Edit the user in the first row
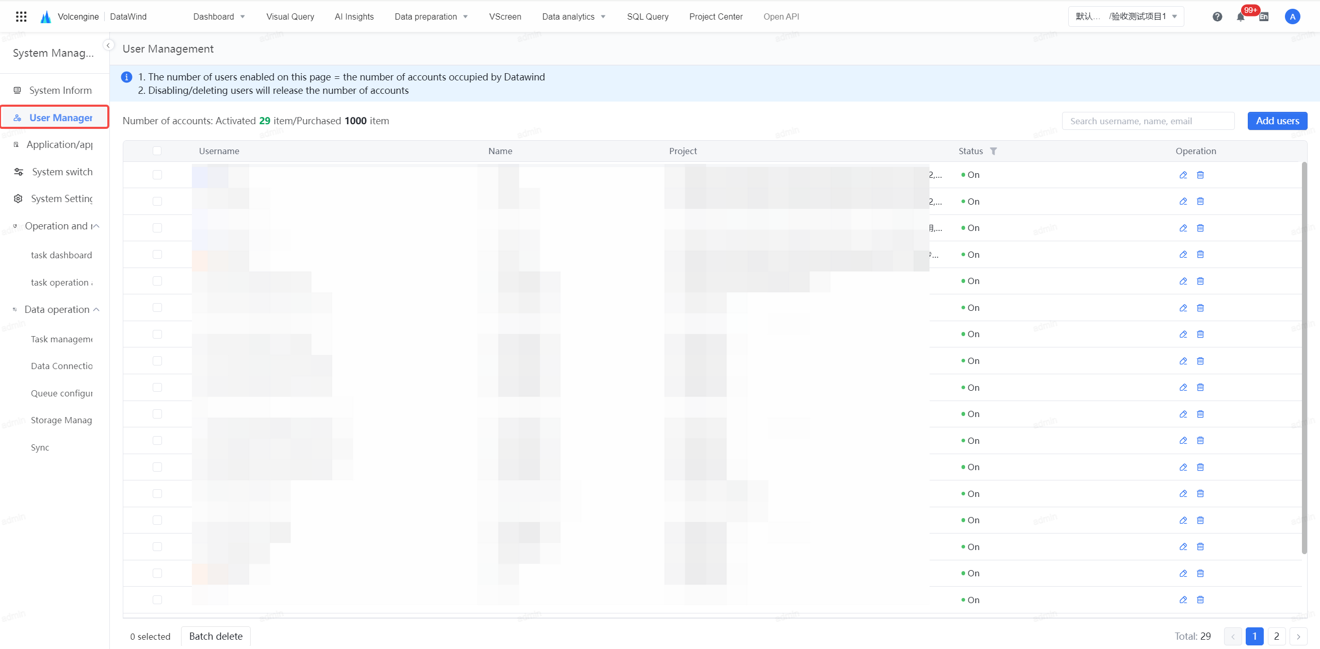The width and height of the screenshot is (1320, 649). pyautogui.click(x=1183, y=175)
